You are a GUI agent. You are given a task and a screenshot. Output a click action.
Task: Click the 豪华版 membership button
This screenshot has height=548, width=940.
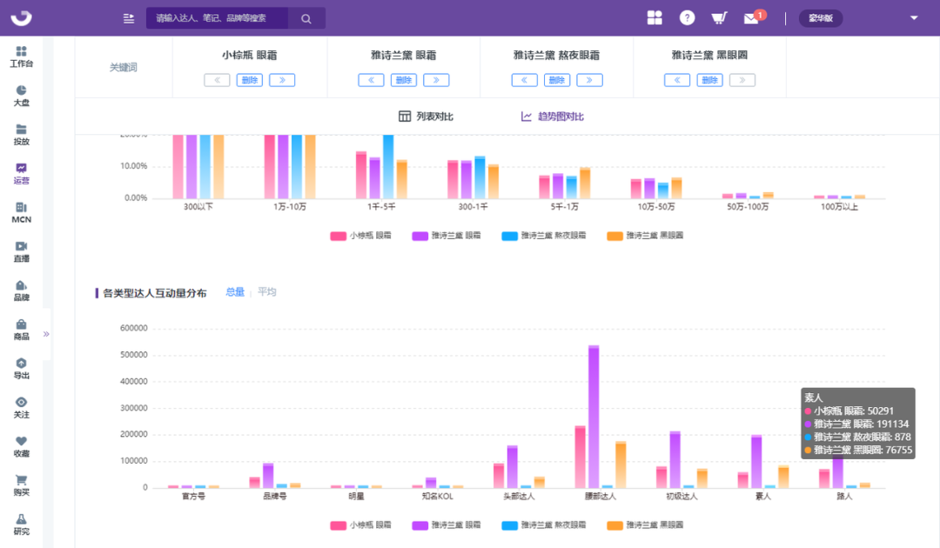(820, 17)
